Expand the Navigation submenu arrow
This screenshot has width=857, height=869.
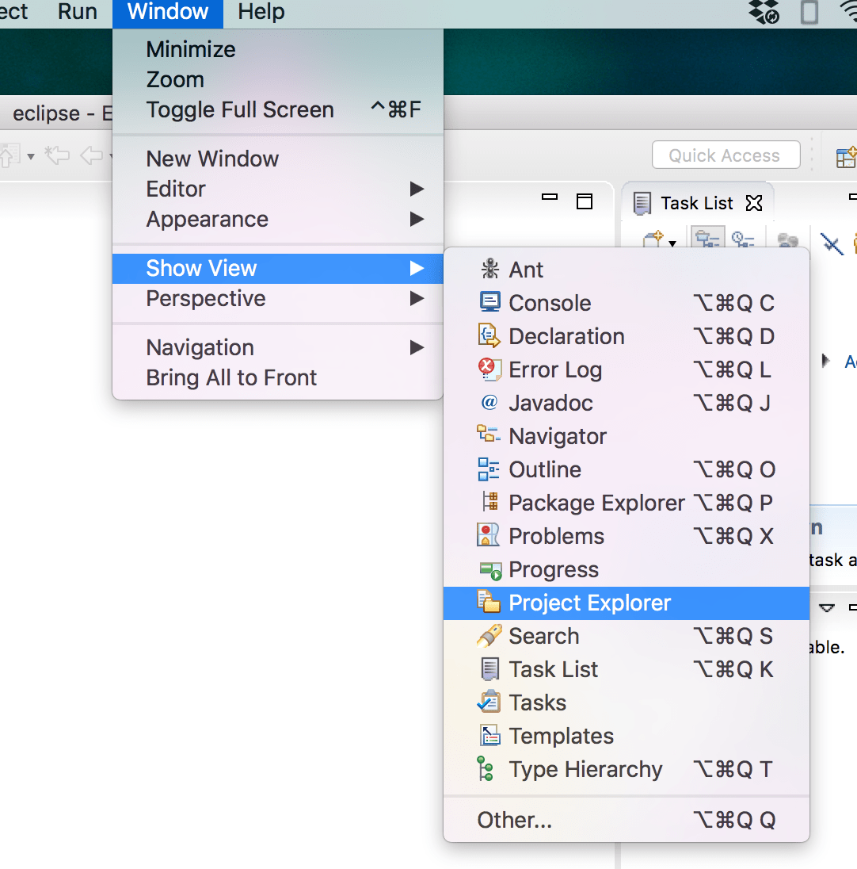pyautogui.click(x=417, y=347)
